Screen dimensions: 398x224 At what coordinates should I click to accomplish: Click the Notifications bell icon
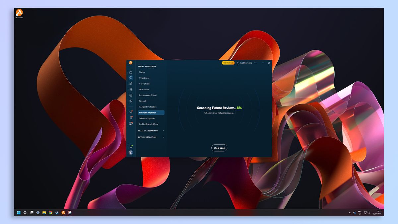coord(238,63)
